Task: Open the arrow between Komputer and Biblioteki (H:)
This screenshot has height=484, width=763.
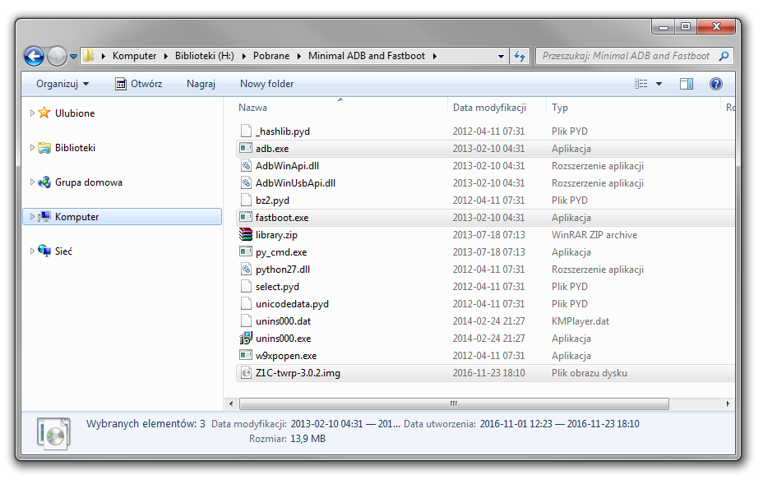Action: click(x=165, y=56)
